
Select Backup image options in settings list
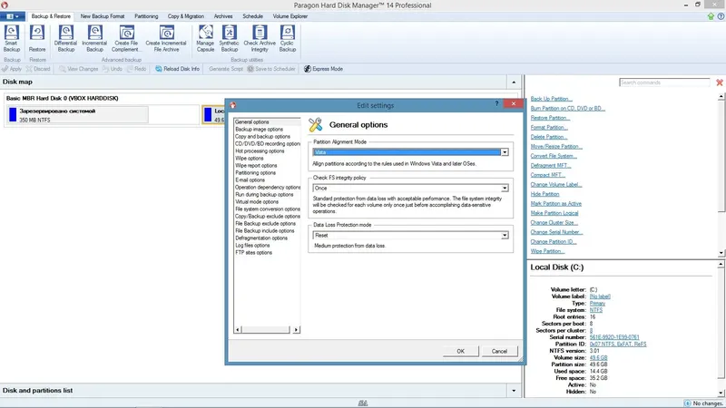(x=259, y=130)
